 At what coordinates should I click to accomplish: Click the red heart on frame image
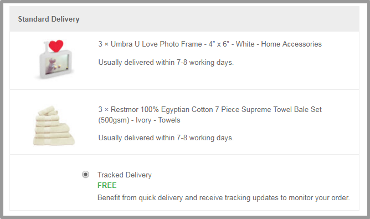[x=56, y=46]
